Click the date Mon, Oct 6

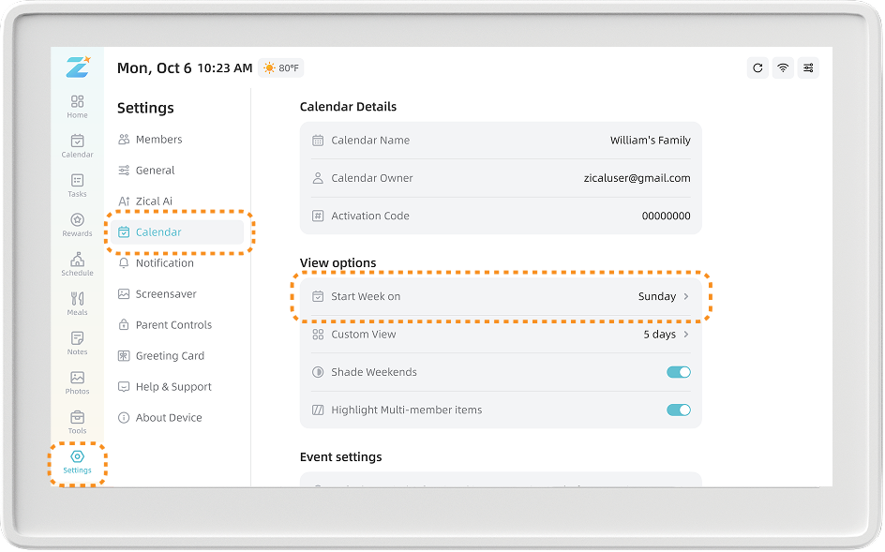[x=154, y=68]
